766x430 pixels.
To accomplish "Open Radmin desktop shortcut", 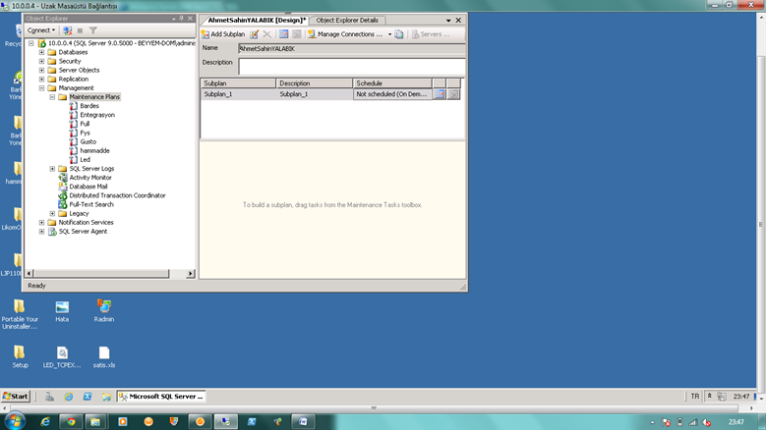I will tap(103, 310).
